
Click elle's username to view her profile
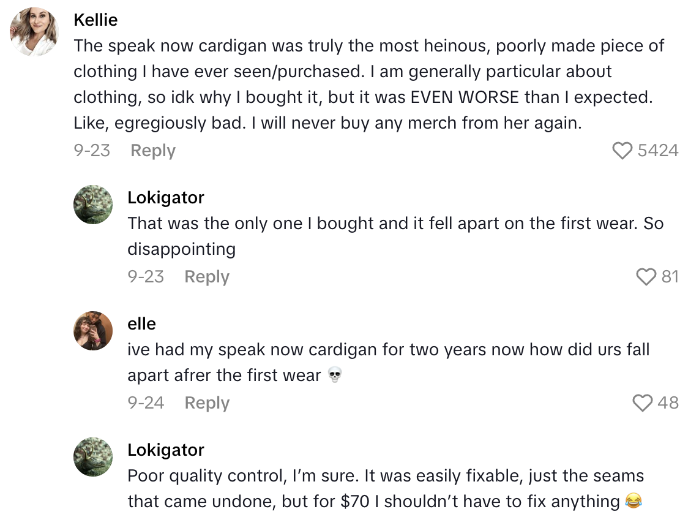point(141,323)
